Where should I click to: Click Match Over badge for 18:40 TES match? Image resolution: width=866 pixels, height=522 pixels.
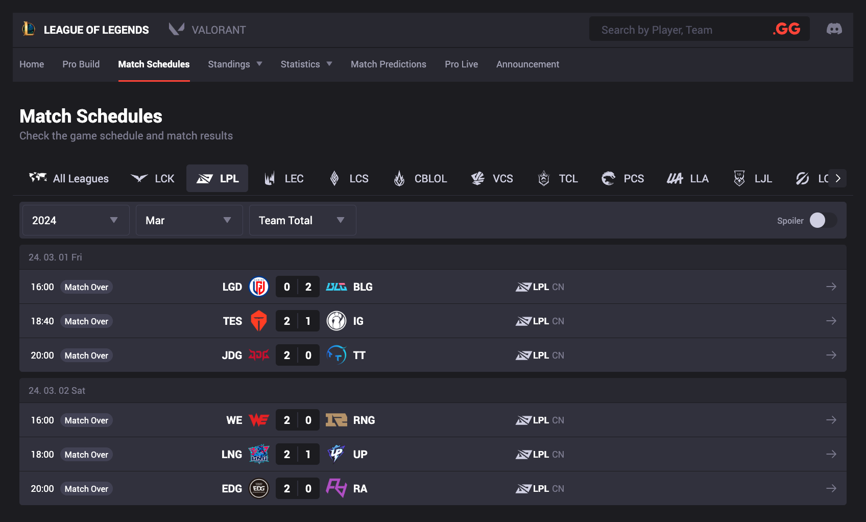[x=86, y=321]
